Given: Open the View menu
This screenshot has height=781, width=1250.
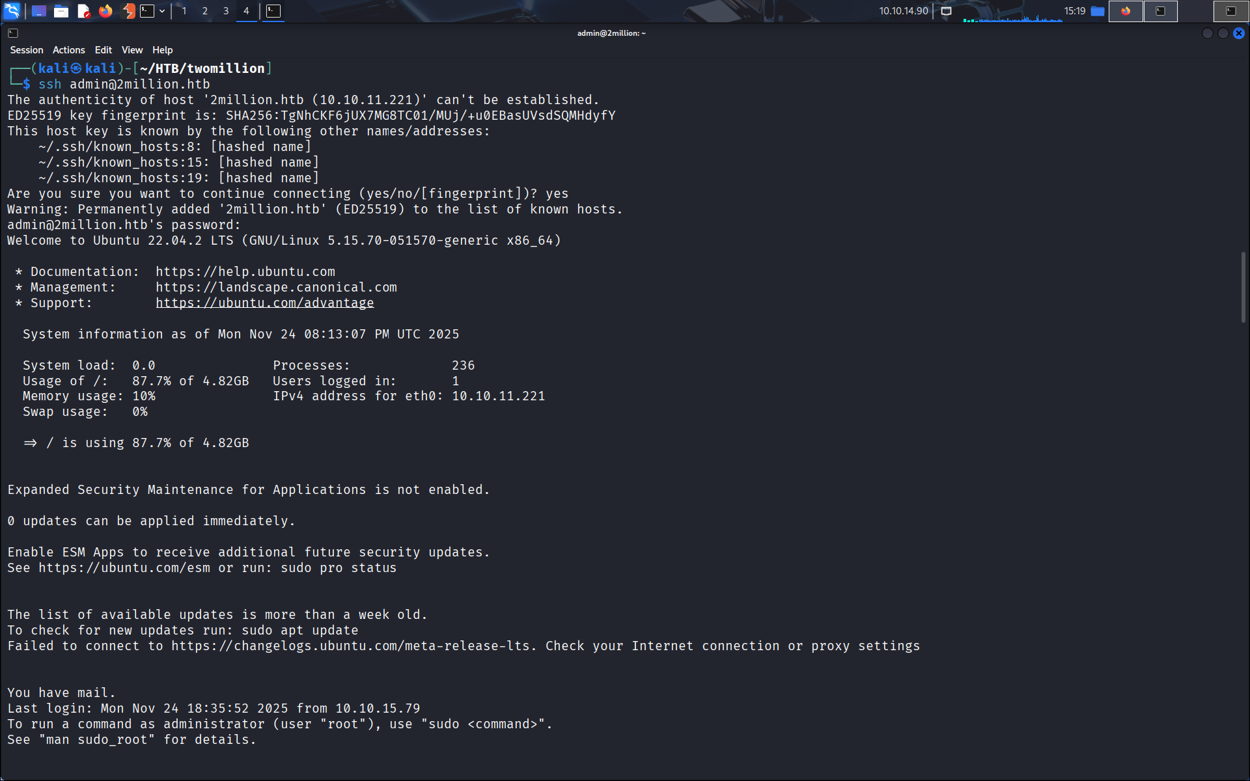Looking at the screenshot, I should click(132, 50).
